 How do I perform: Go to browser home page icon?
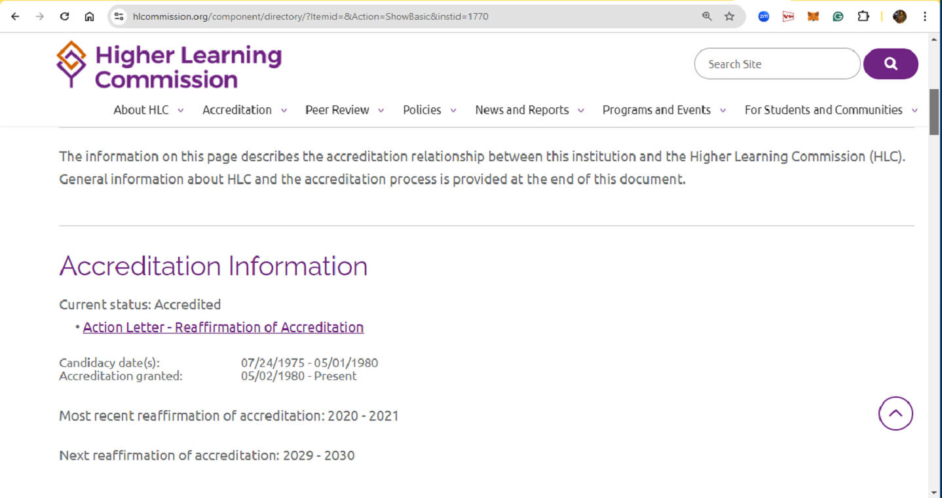[x=89, y=16]
